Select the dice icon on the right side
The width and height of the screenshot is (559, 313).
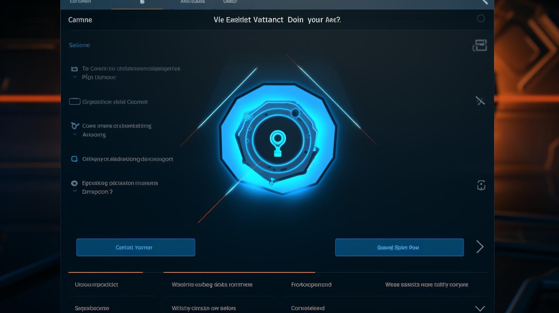481,185
